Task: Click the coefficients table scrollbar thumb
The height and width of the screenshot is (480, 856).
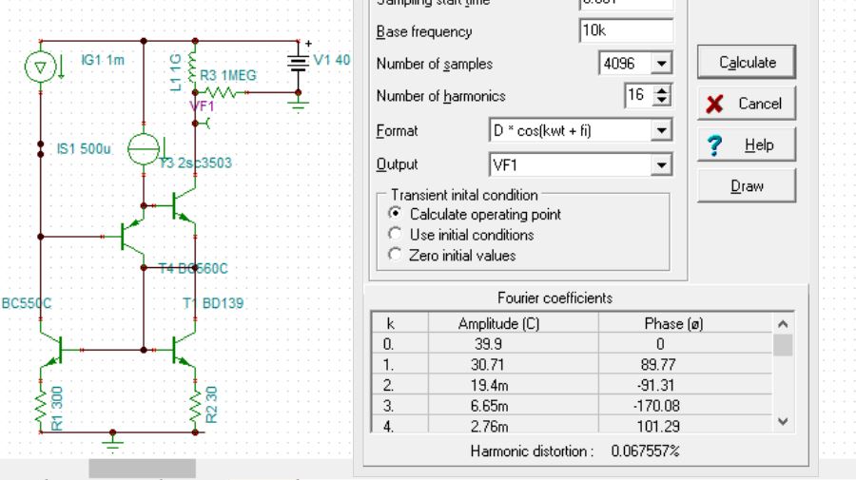Action: coord(783,345)
